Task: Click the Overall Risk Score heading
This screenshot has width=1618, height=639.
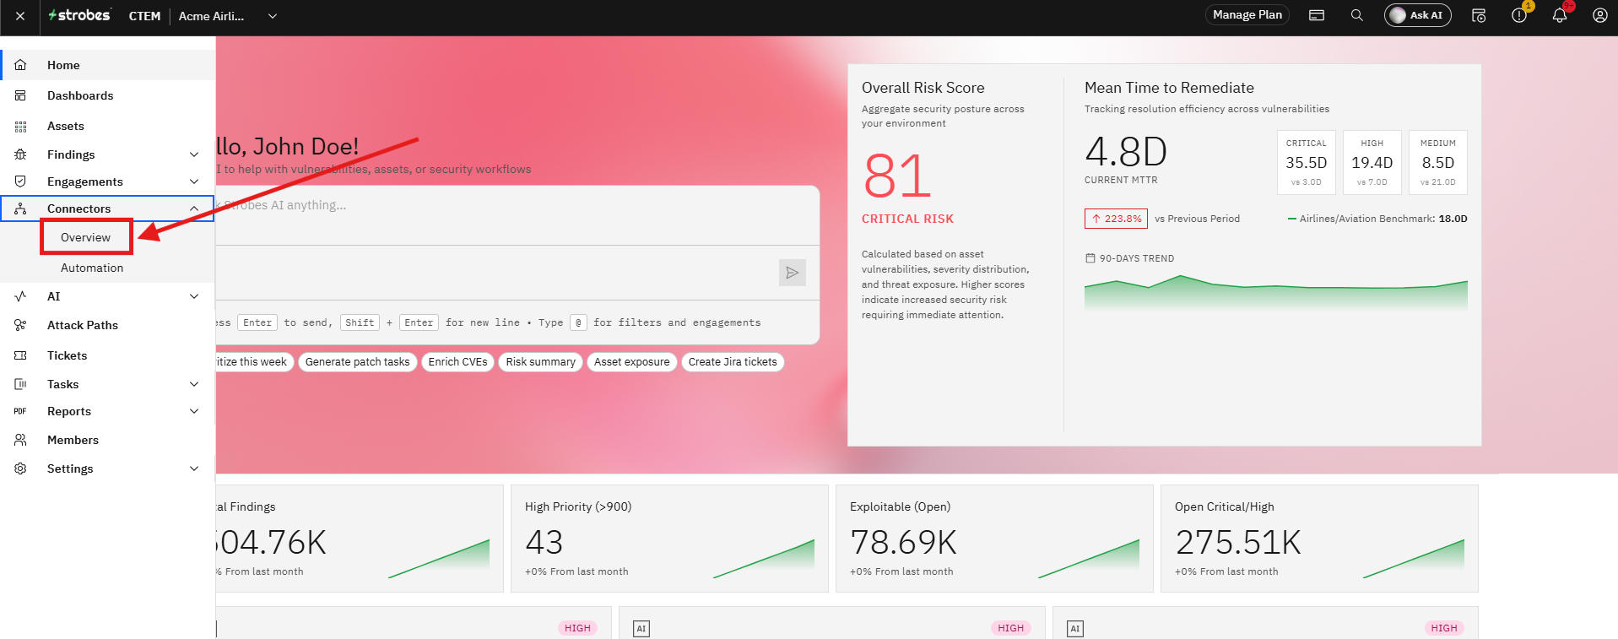Action: (x=923, y=88)
